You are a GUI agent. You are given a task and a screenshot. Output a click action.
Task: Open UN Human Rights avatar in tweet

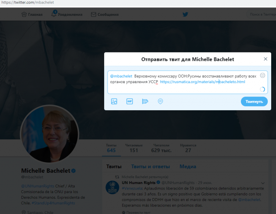point(112,187)
